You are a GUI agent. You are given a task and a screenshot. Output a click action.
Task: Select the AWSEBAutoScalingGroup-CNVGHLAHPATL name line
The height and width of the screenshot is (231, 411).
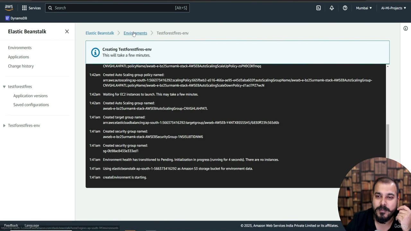click(x=155, y=108)
